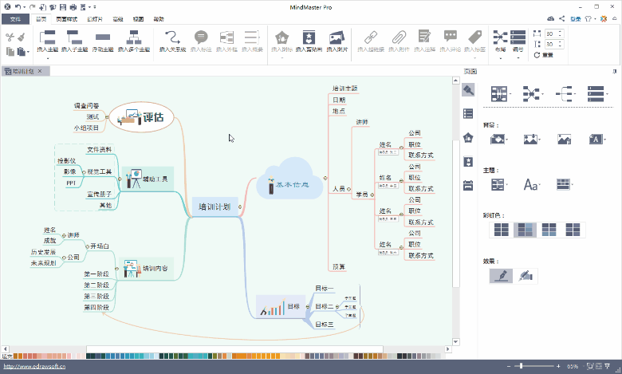Click the cloud icon near login
Viewport: 622px width, 374px height.
click(550, 18)
